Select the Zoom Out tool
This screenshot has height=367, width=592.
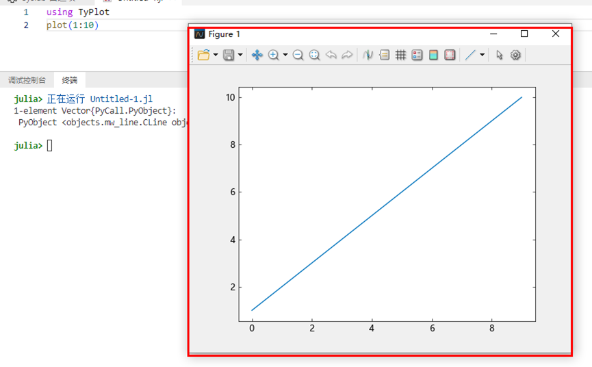click(298, 55)
